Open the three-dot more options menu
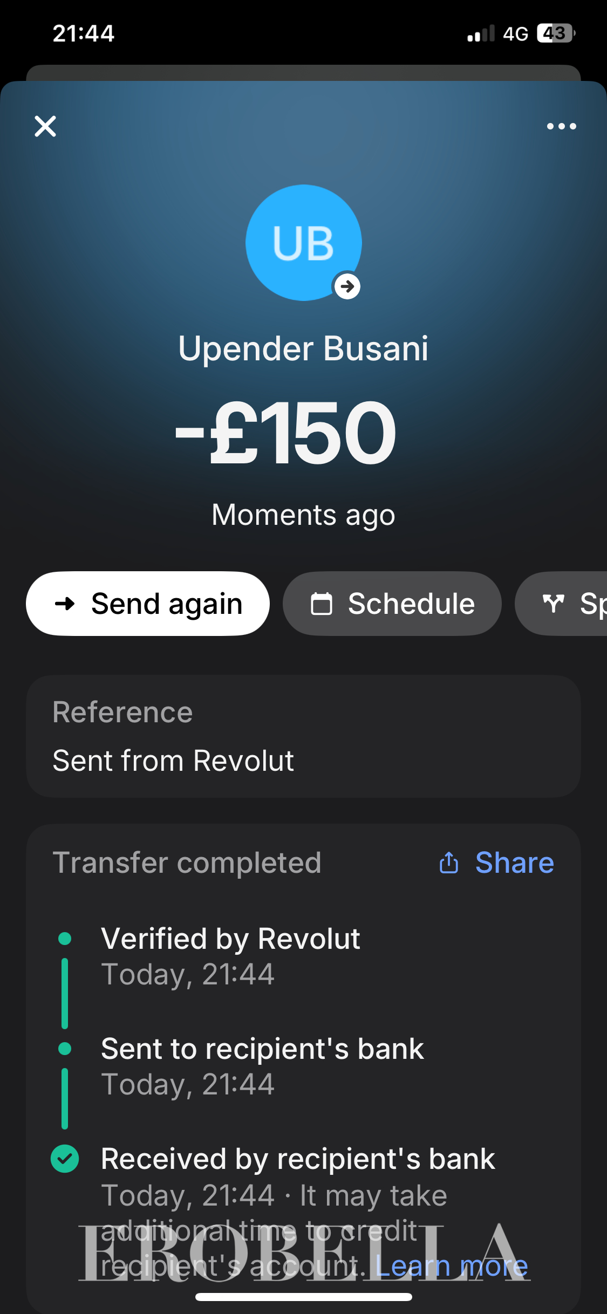 [x=561, y=126]
